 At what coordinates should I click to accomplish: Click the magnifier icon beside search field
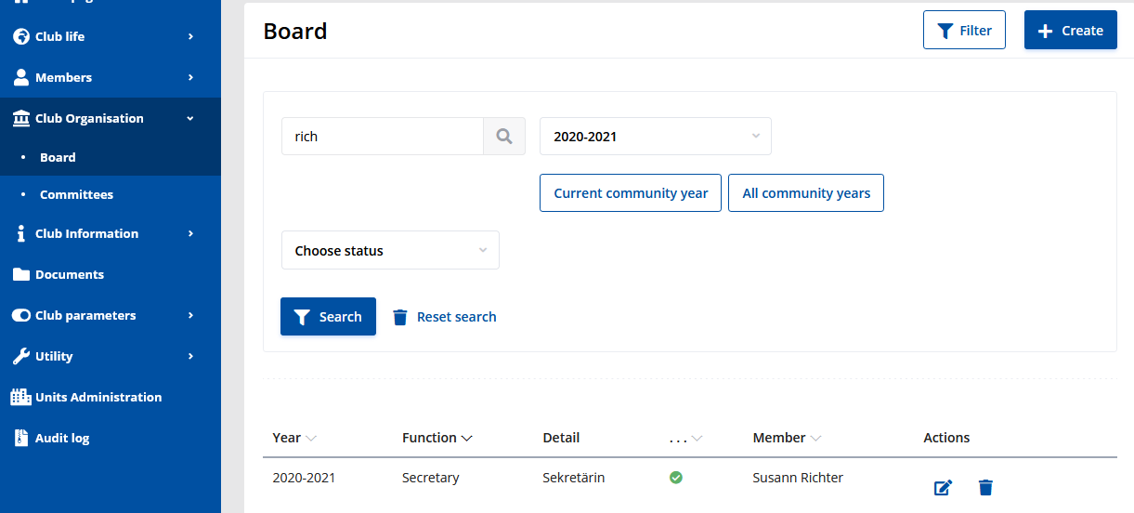tap(504, 137)
